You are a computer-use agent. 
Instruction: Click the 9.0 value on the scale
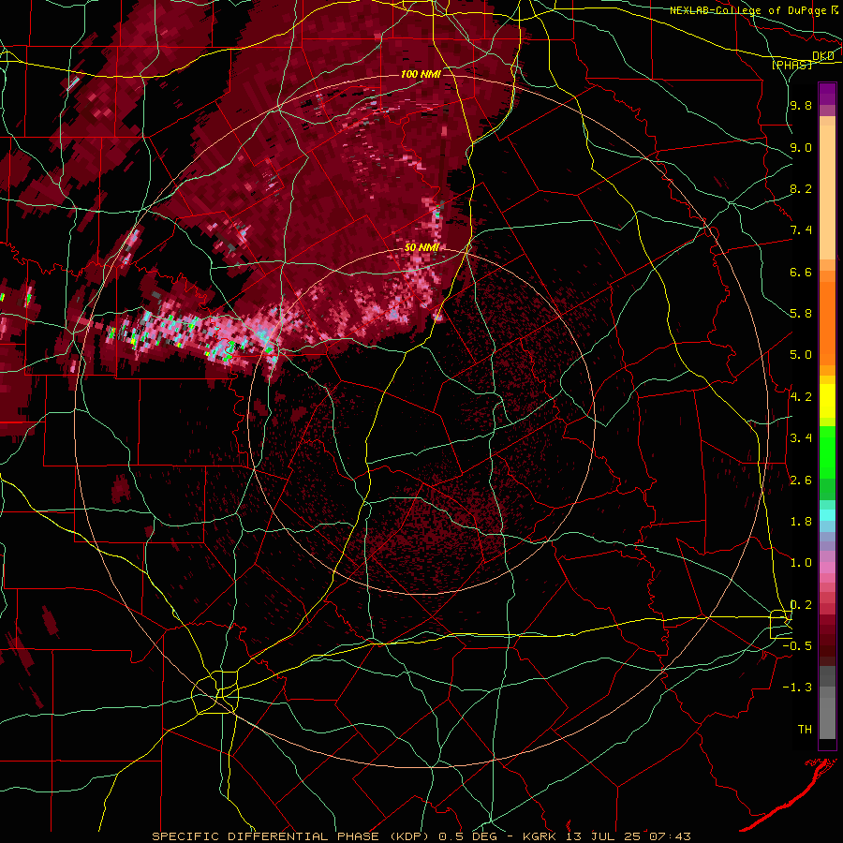801,147
